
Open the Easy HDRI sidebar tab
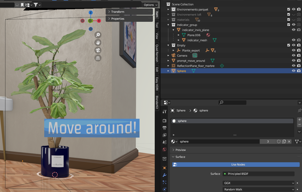coord(157,84)
